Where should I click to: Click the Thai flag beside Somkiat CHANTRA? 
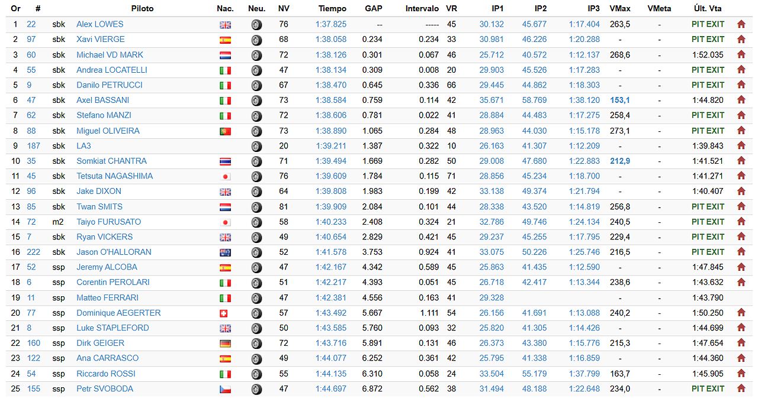coord(225,161)
